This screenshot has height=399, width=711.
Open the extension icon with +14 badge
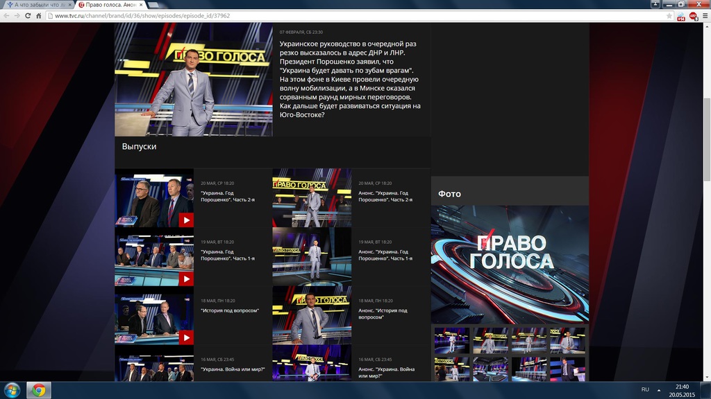(680, 17)
